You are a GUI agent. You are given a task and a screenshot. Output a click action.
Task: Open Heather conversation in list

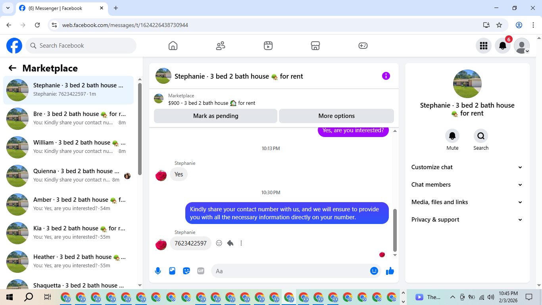(x=69, y=262)
